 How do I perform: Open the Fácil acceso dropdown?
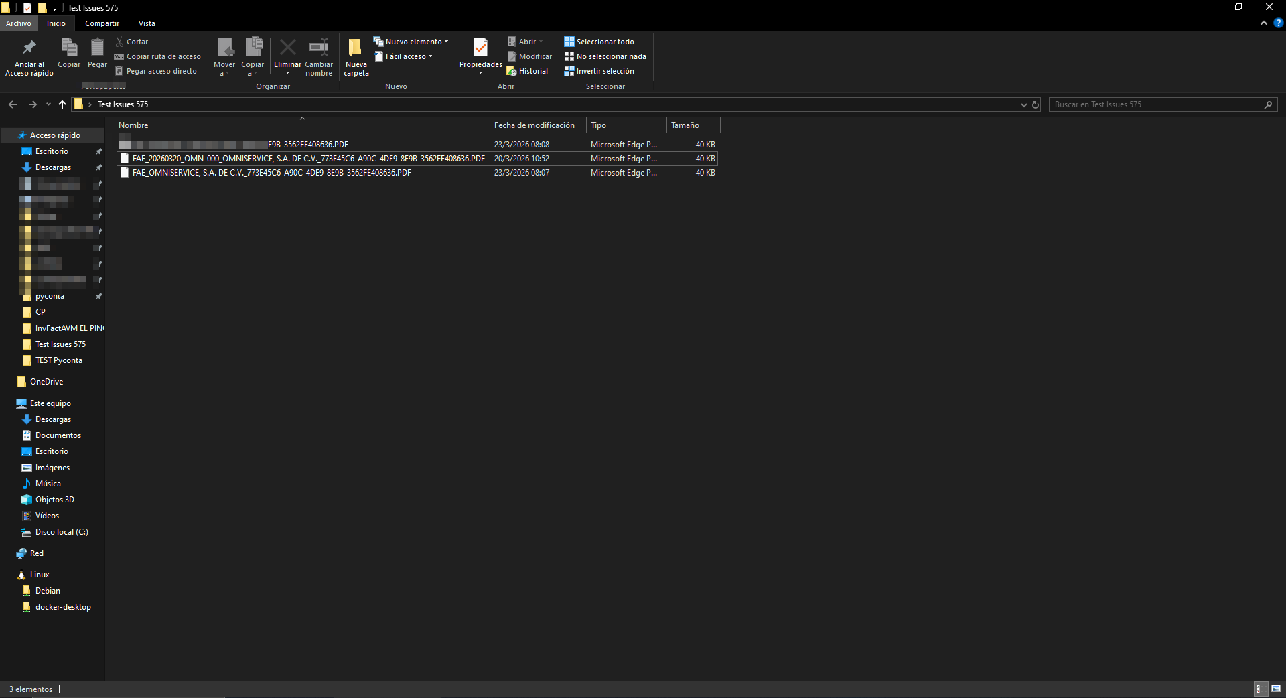click(403, 56)
